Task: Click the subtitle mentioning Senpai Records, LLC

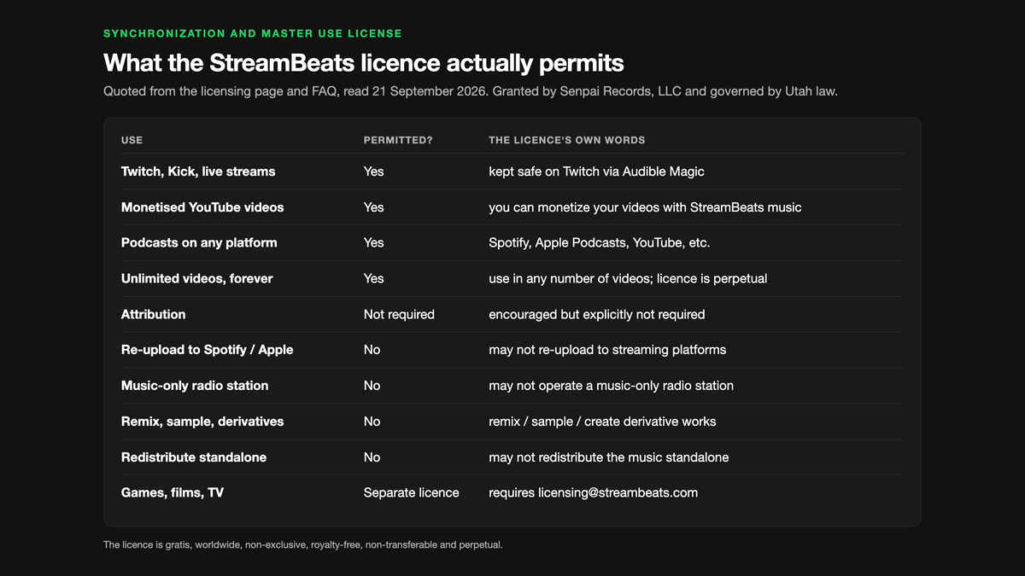Action: point(471,90)
